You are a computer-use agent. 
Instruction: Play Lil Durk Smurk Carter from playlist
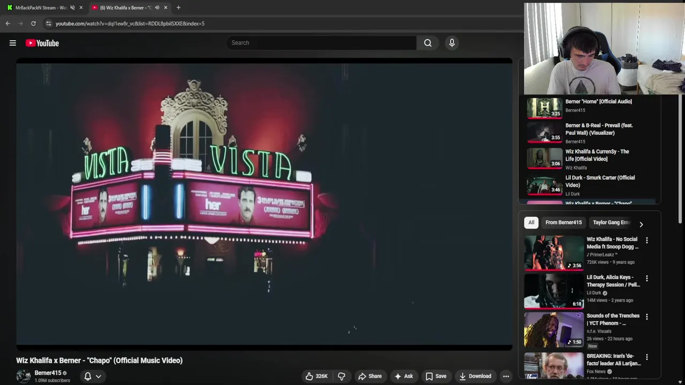600,181
